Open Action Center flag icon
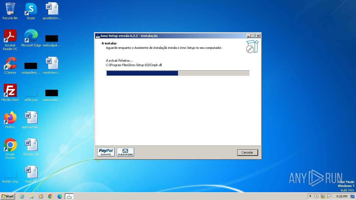 pos(330,196)
